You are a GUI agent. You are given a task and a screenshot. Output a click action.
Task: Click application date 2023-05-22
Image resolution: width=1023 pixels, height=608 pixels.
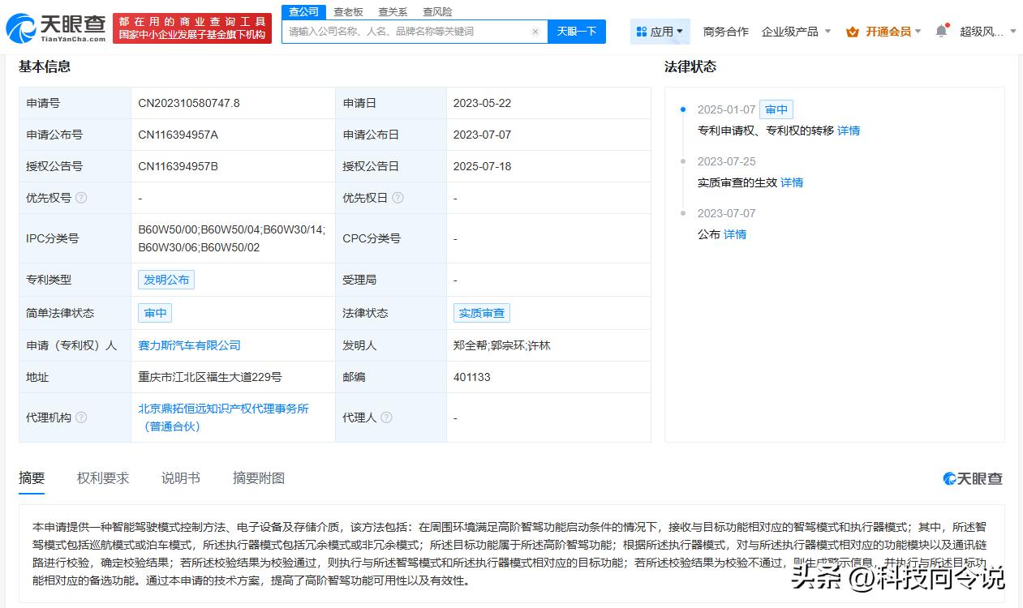coord(482,103)
